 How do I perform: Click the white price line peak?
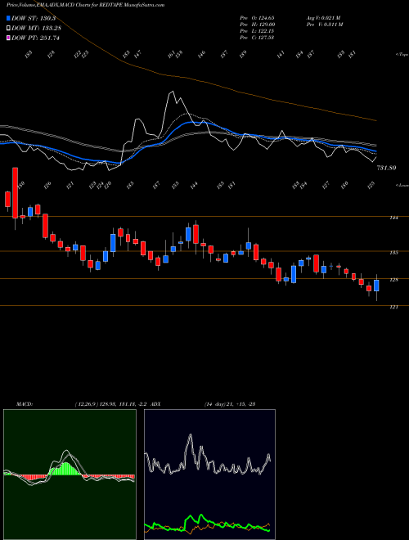click(x=172, y=92)
